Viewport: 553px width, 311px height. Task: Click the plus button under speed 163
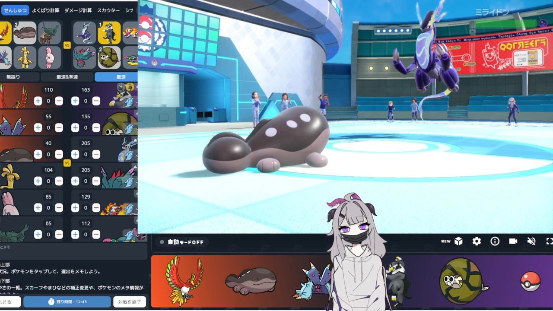click(x=75, y=101)
